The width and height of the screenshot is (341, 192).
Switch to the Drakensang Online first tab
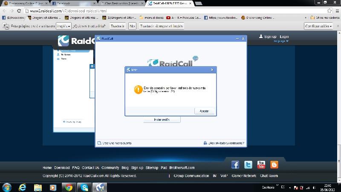click(26, 3)
